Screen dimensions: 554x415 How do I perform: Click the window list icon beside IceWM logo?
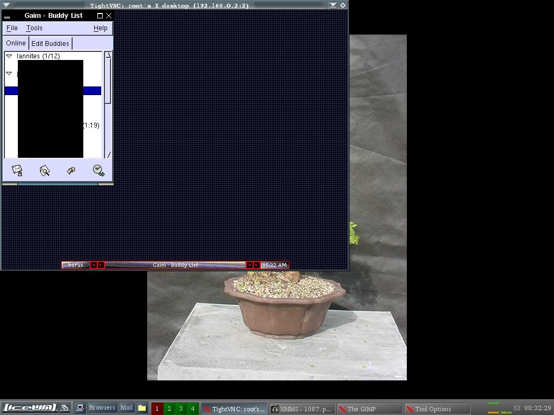(x=64, y=408)
